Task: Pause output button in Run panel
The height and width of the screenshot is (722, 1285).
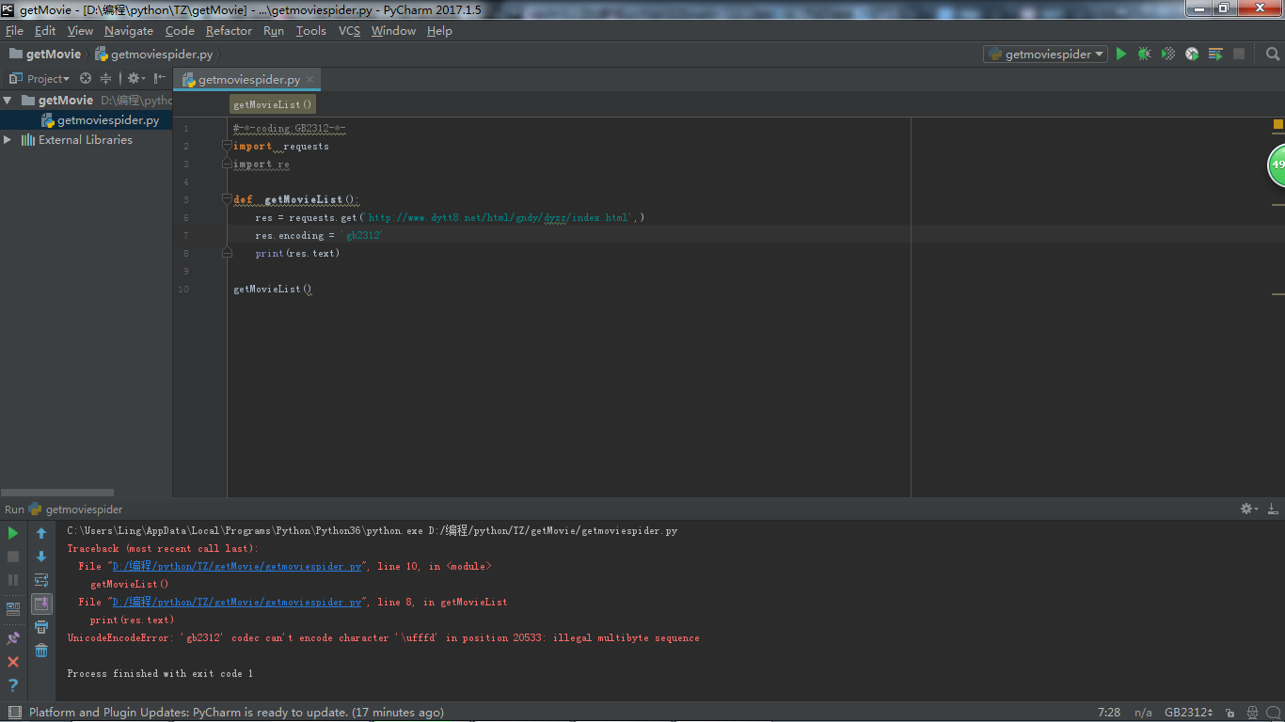Action: pos(13,580)
